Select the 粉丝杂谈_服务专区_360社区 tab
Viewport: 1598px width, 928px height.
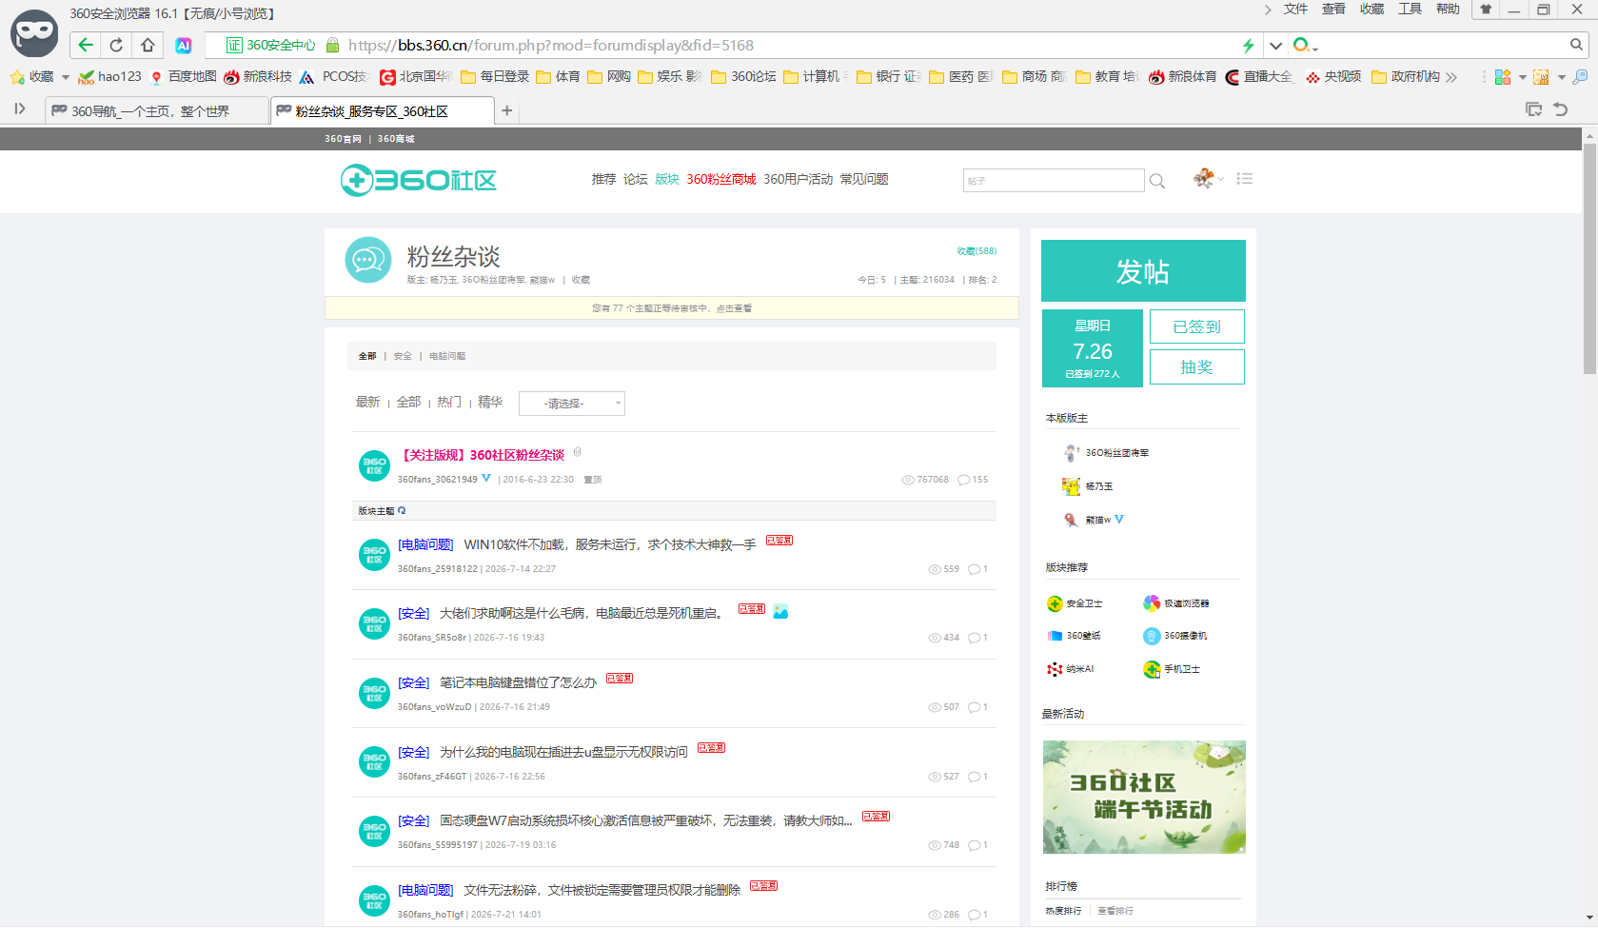click(383, 111)
